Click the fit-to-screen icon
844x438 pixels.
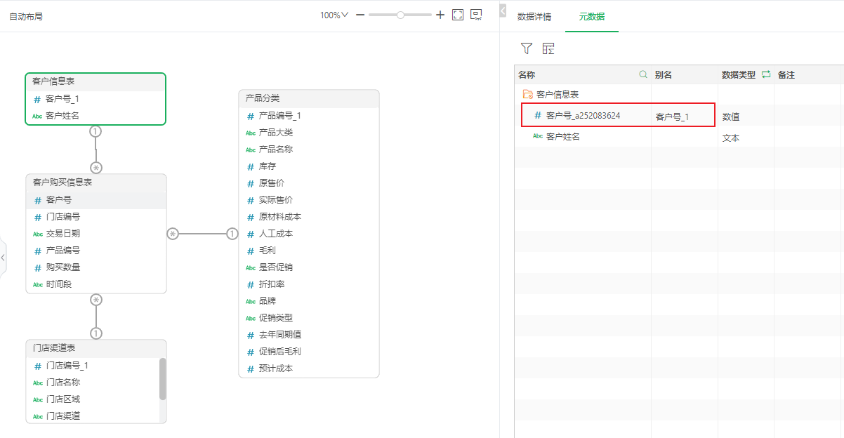coord(458,15)
